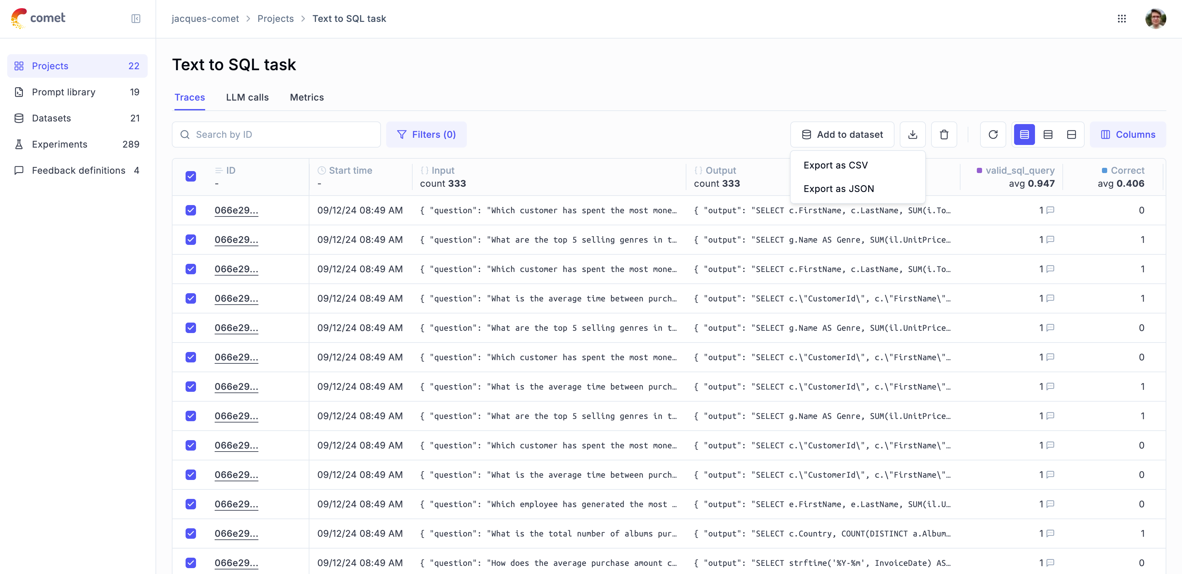Delete selected traces with trash icon
Screen dimensions: 1182x574
[x=944, y=134]
